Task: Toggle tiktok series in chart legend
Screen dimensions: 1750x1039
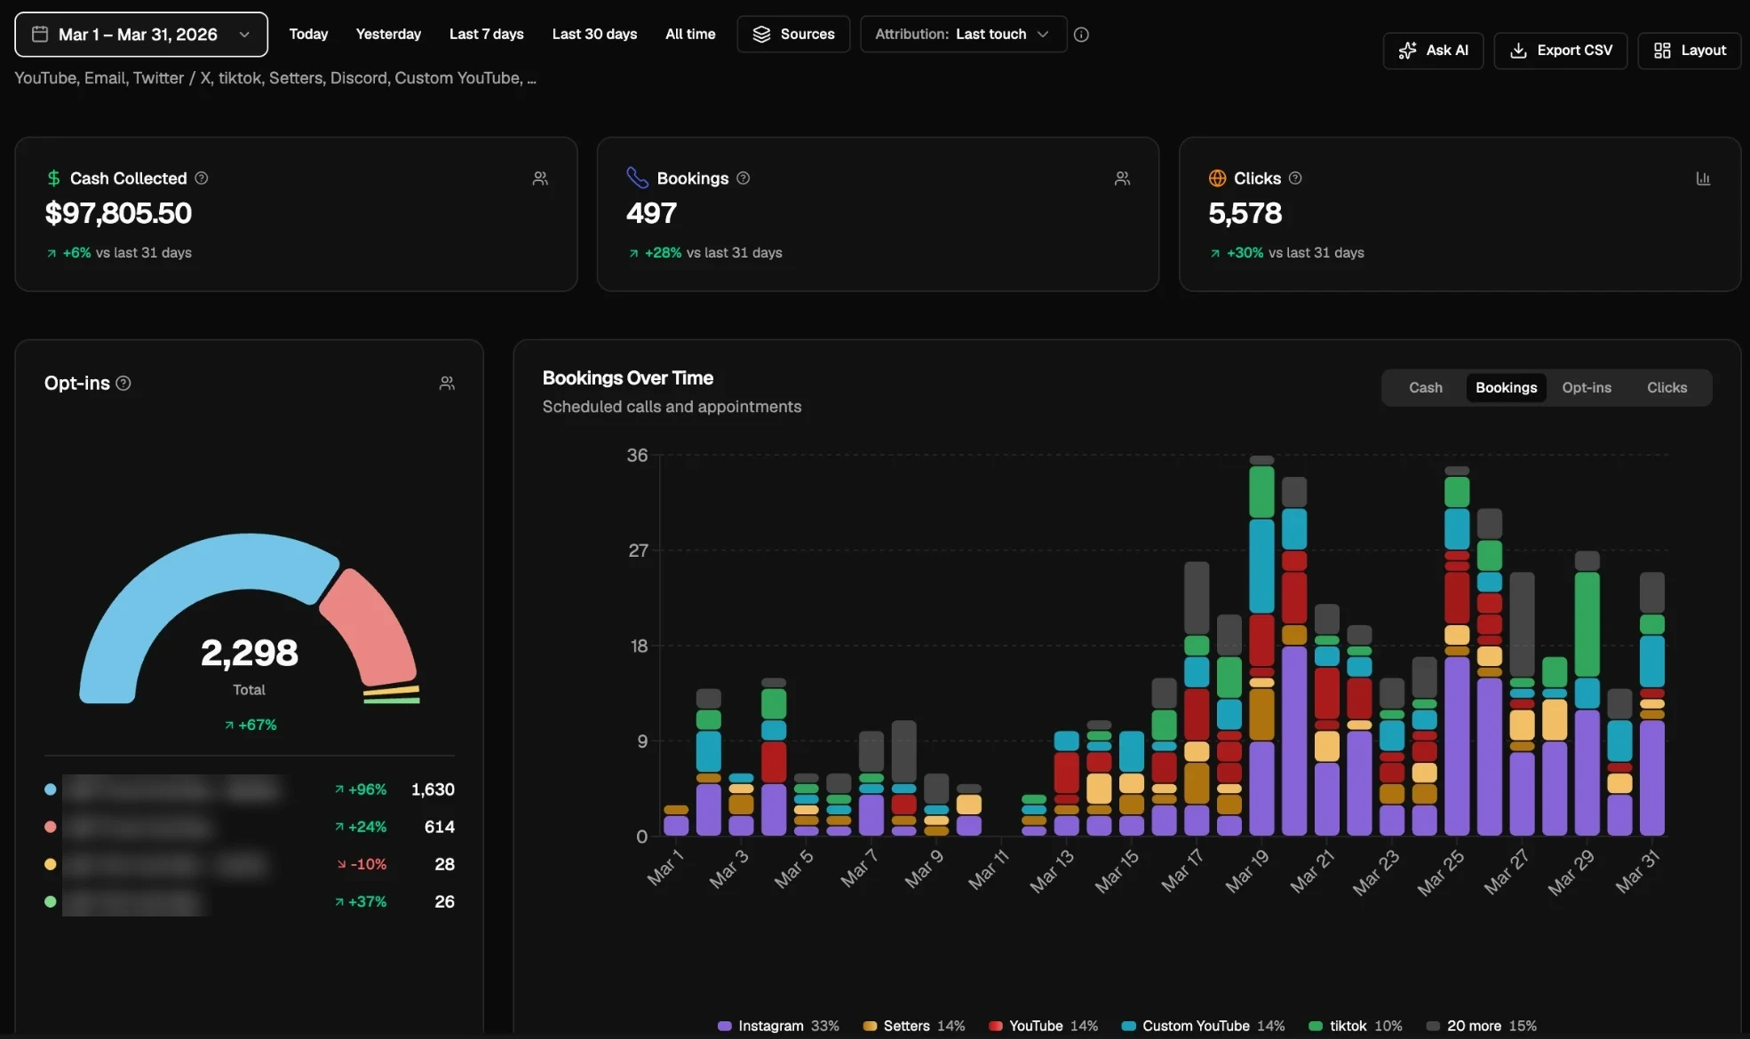Action: pyautogui.click(x=1356, y=1026)
